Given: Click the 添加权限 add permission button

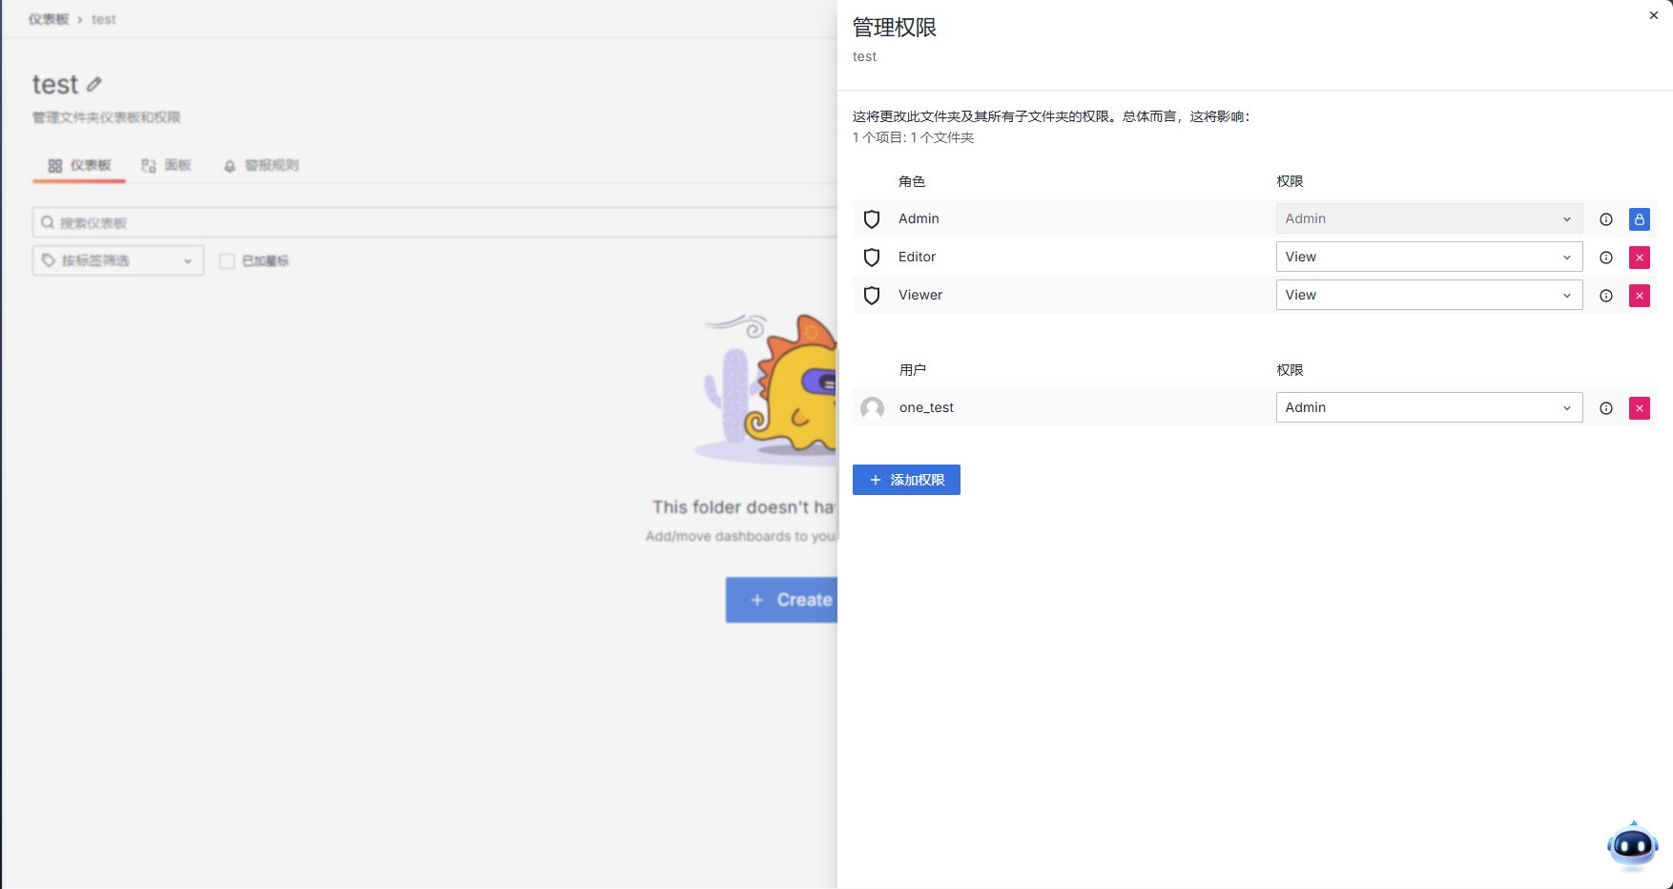Looking at the screenshot, I should click(x=906, y=480).
